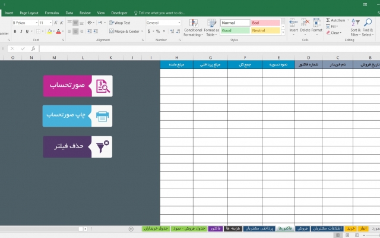Open Format as Table gallery
The image size is (380, 238).
pos(211,28)
